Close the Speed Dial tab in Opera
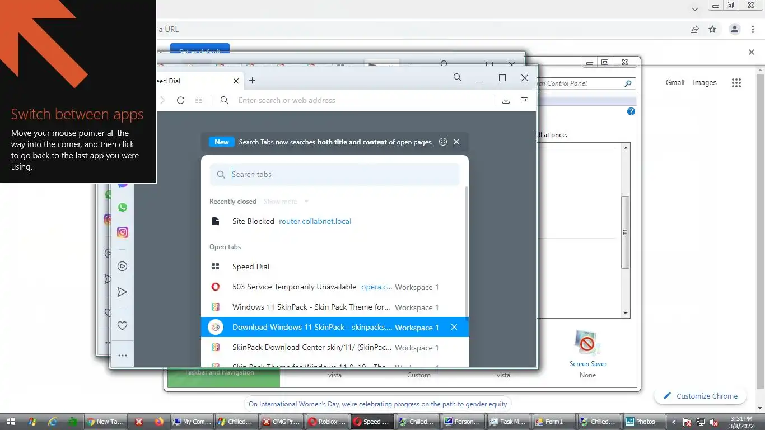The image size is (765, 430). (x=236, y=81)
